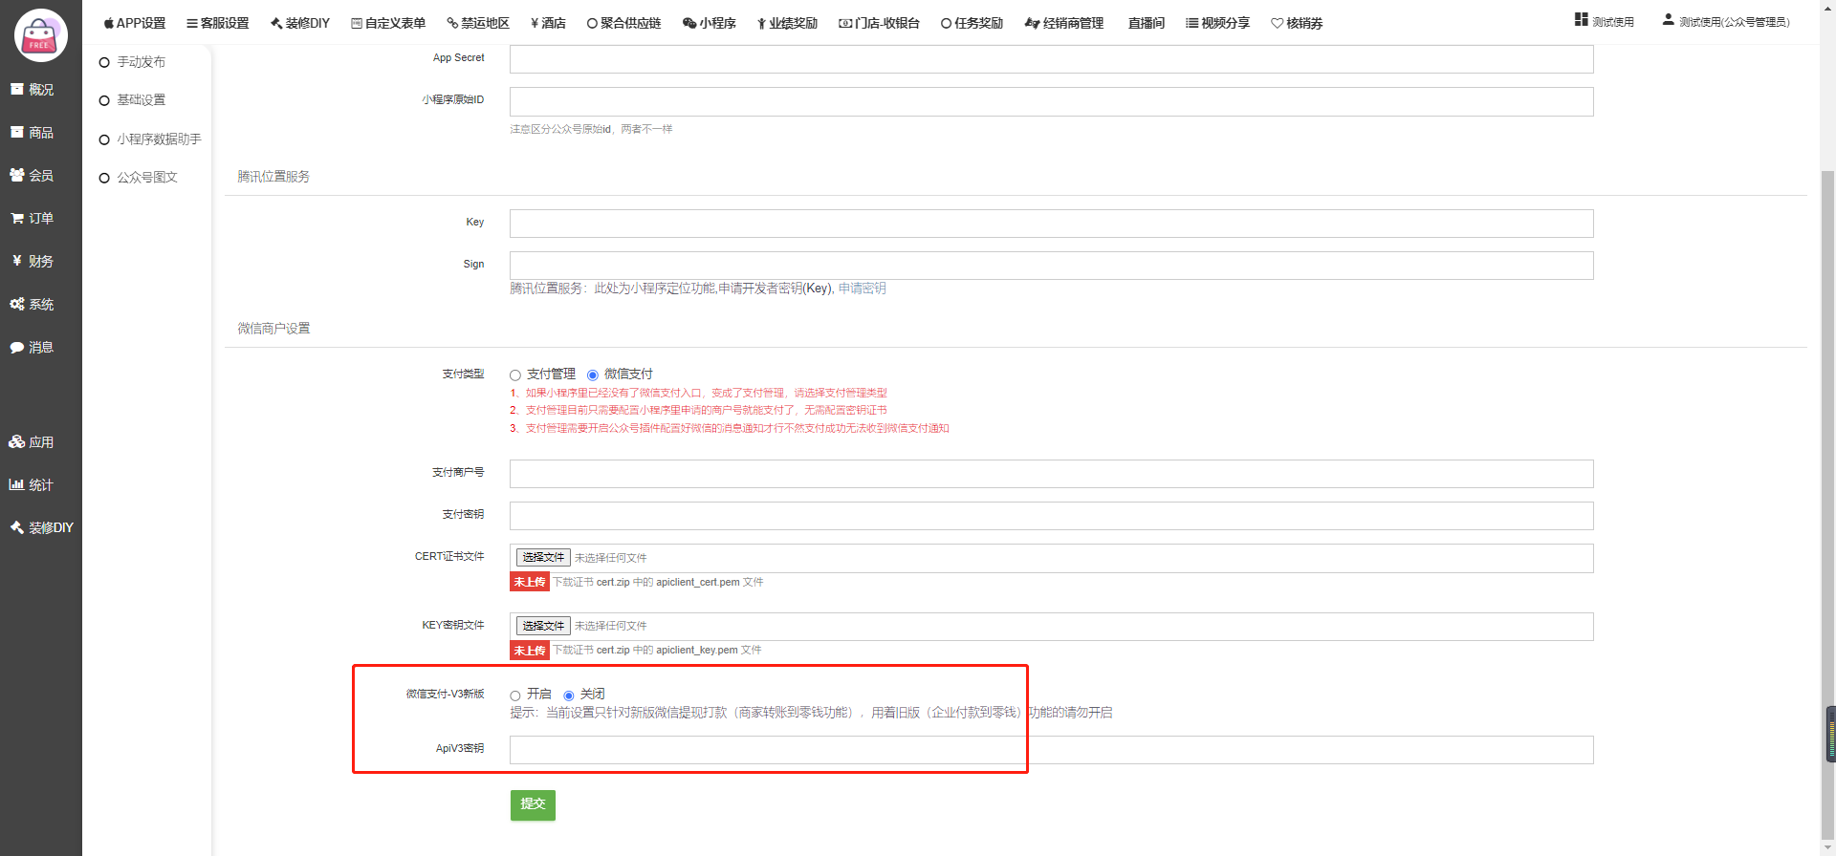Viewport: 1836px width, 856px height.
Task: Open the 小程序 top menu
Action: pyautogui.click(x=710, y=23)
